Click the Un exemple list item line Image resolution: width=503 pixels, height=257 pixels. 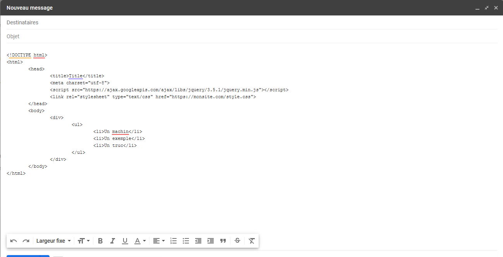[119, 138]
